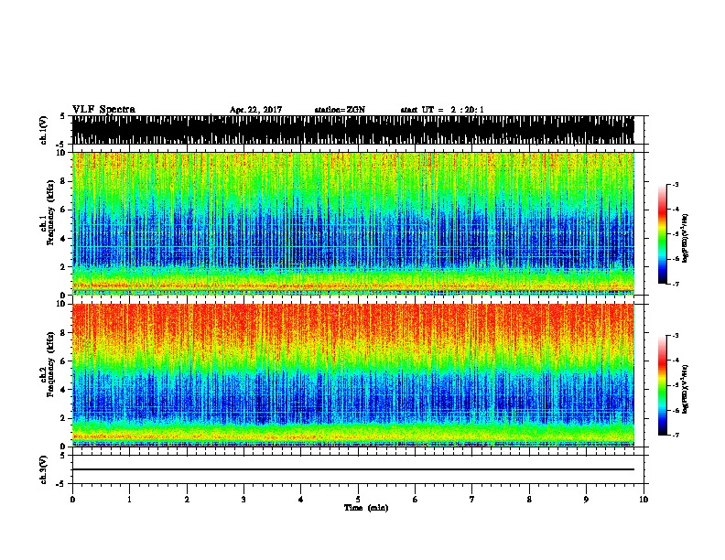
Task: Click the "station=ZGN" header label
Action: (340, 110)
